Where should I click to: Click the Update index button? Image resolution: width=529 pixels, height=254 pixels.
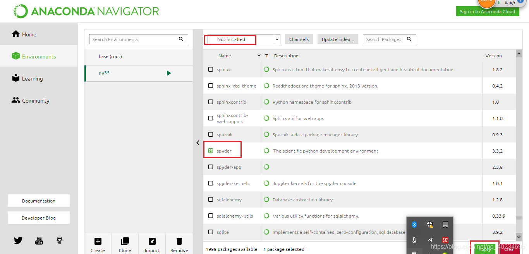(x=338, y=39)
